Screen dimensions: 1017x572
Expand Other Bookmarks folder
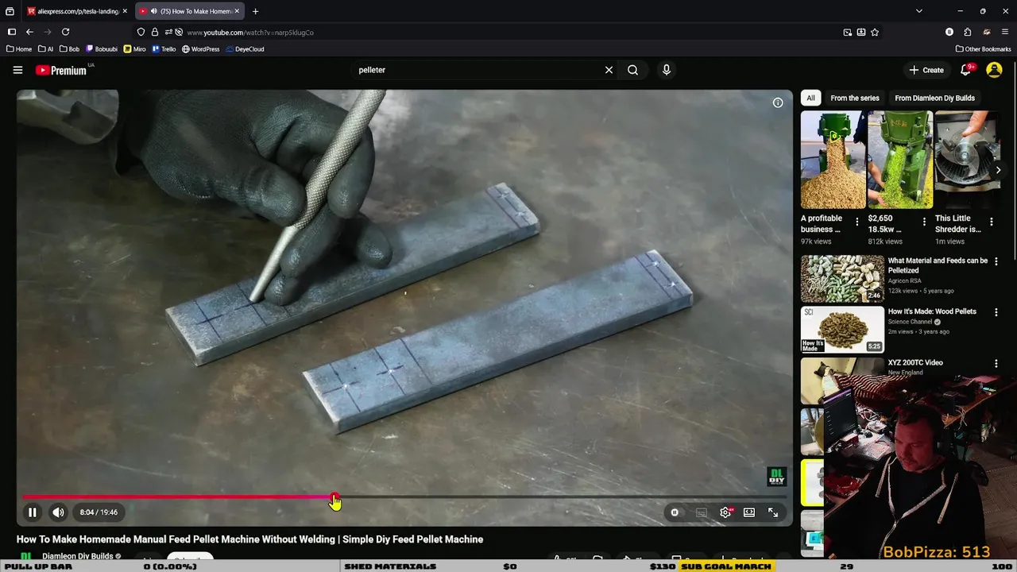click(x=984, y=49)
